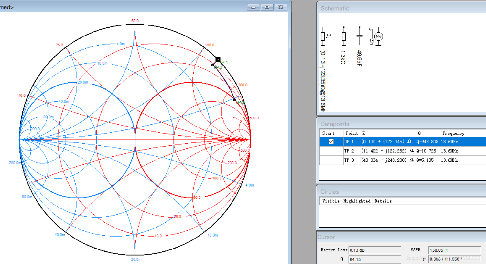Image resolution: width=486 pixels, height=264 pixels.
Task: Select the TP 3 point name cell
Action: click(x=351, y=160)
